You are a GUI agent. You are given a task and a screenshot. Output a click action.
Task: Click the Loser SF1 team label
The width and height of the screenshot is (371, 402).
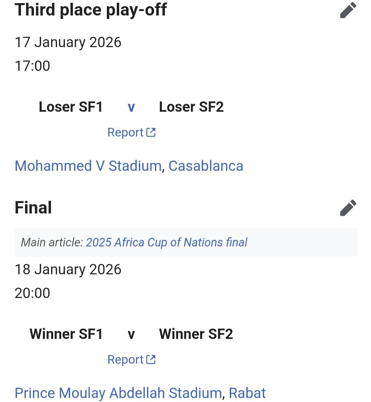[x=71, y=107]
